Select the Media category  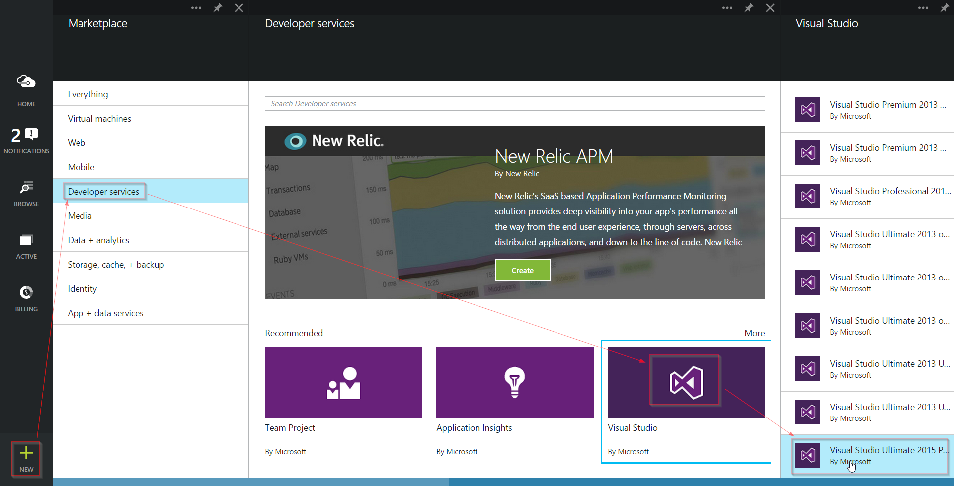point(151,215)
